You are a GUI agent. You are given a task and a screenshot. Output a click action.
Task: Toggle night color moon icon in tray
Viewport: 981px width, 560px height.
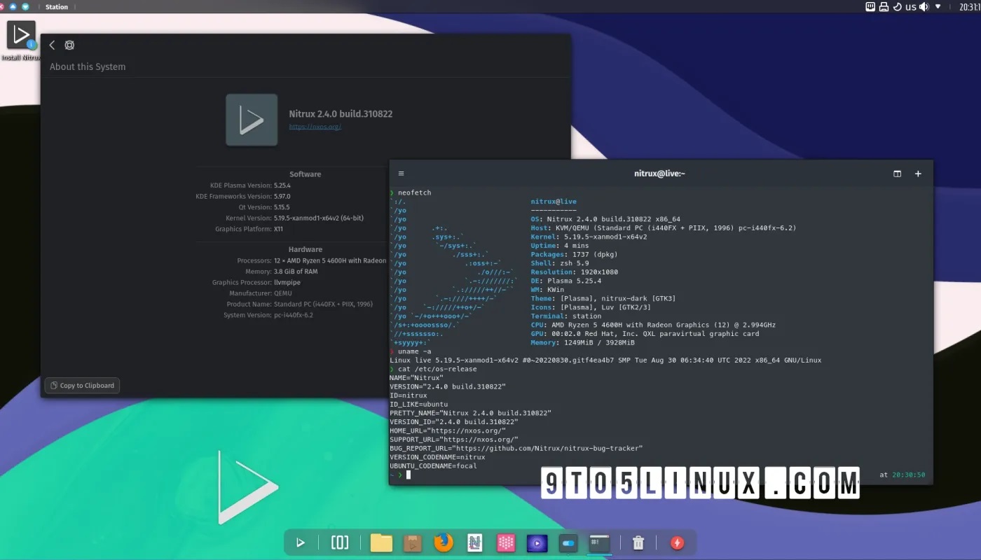tap(897, 7)
